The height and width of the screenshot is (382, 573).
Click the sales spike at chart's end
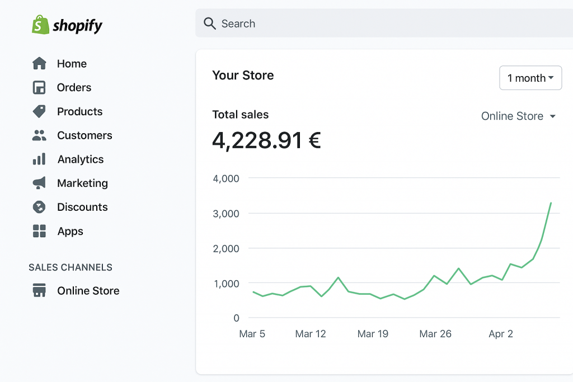click(x=551, y=204)
